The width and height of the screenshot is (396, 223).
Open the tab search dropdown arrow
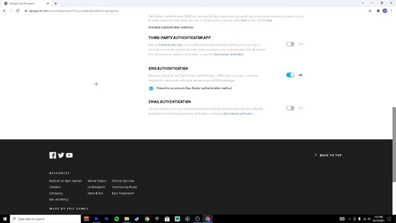click(363, 3)
